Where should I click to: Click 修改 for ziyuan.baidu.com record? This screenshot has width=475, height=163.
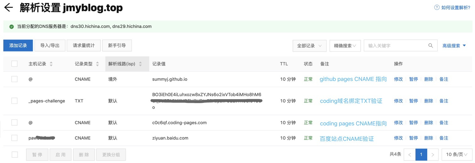[x=398, y=138]
